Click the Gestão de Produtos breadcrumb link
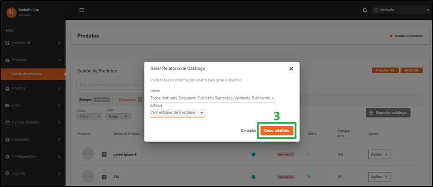 409,36
